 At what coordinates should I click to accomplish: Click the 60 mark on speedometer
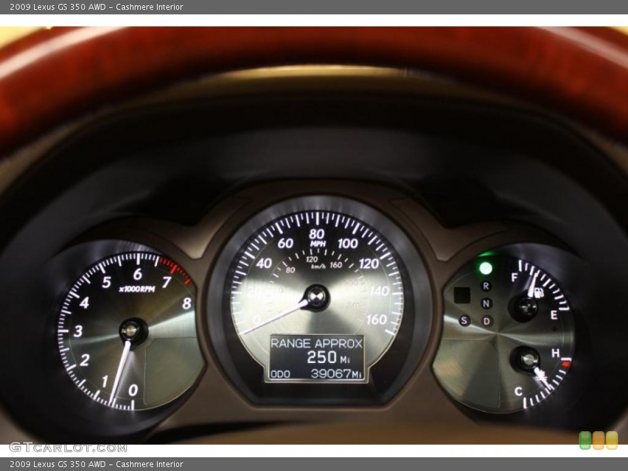[x=285, y=243]
